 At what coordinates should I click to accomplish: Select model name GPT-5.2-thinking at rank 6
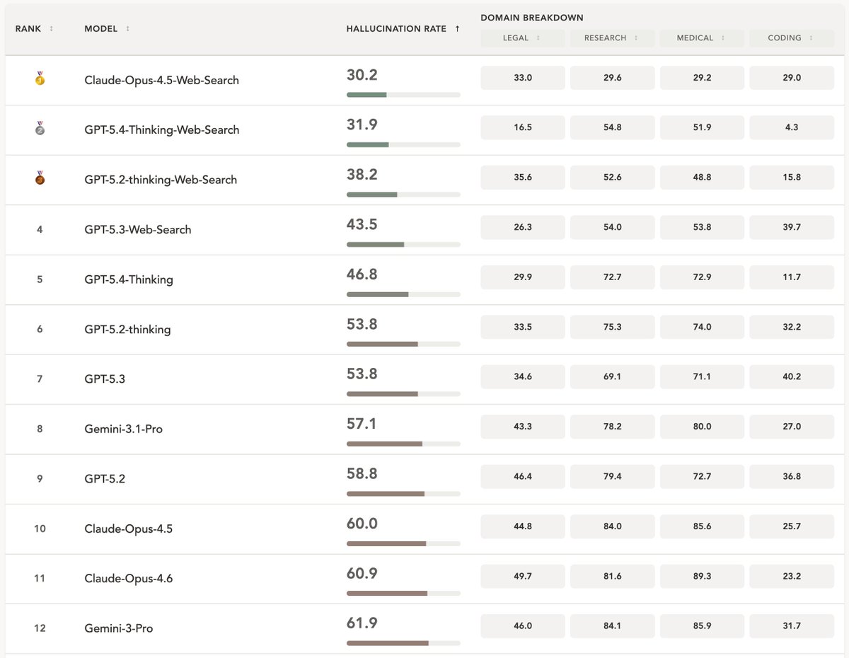[x=127, y=330]
